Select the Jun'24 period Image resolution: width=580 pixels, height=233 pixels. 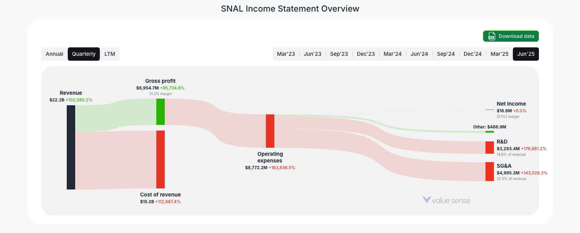point(419,54)
